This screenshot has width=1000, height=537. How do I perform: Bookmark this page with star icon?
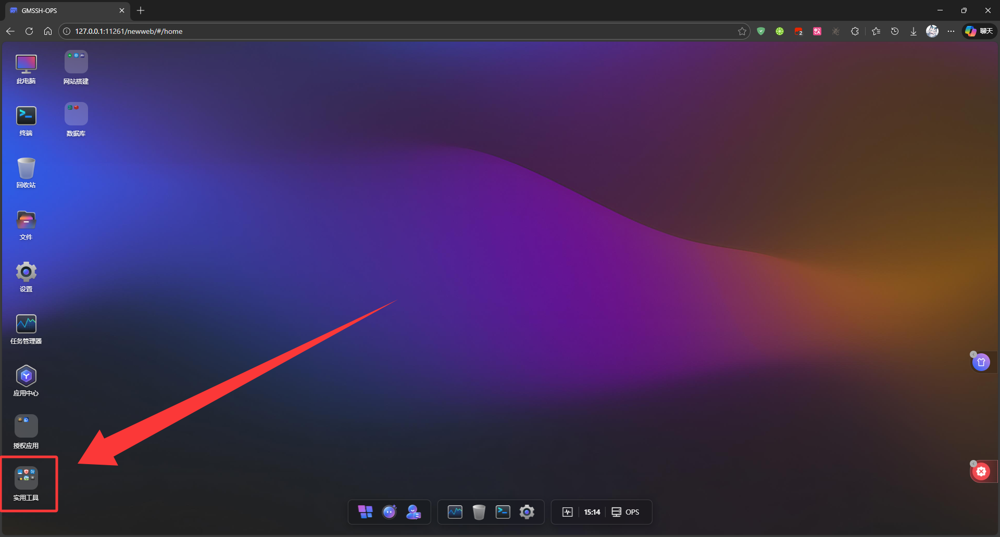[742, 31]
